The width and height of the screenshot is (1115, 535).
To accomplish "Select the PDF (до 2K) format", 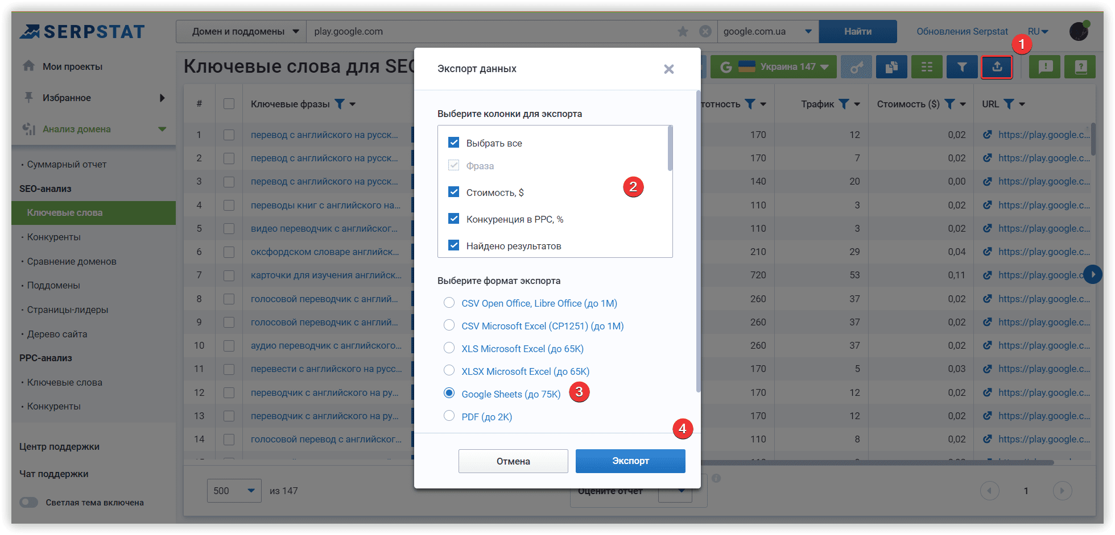I will click(449, 416).
